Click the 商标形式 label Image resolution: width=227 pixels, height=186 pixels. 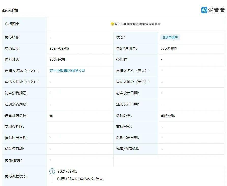click(124, 127)
